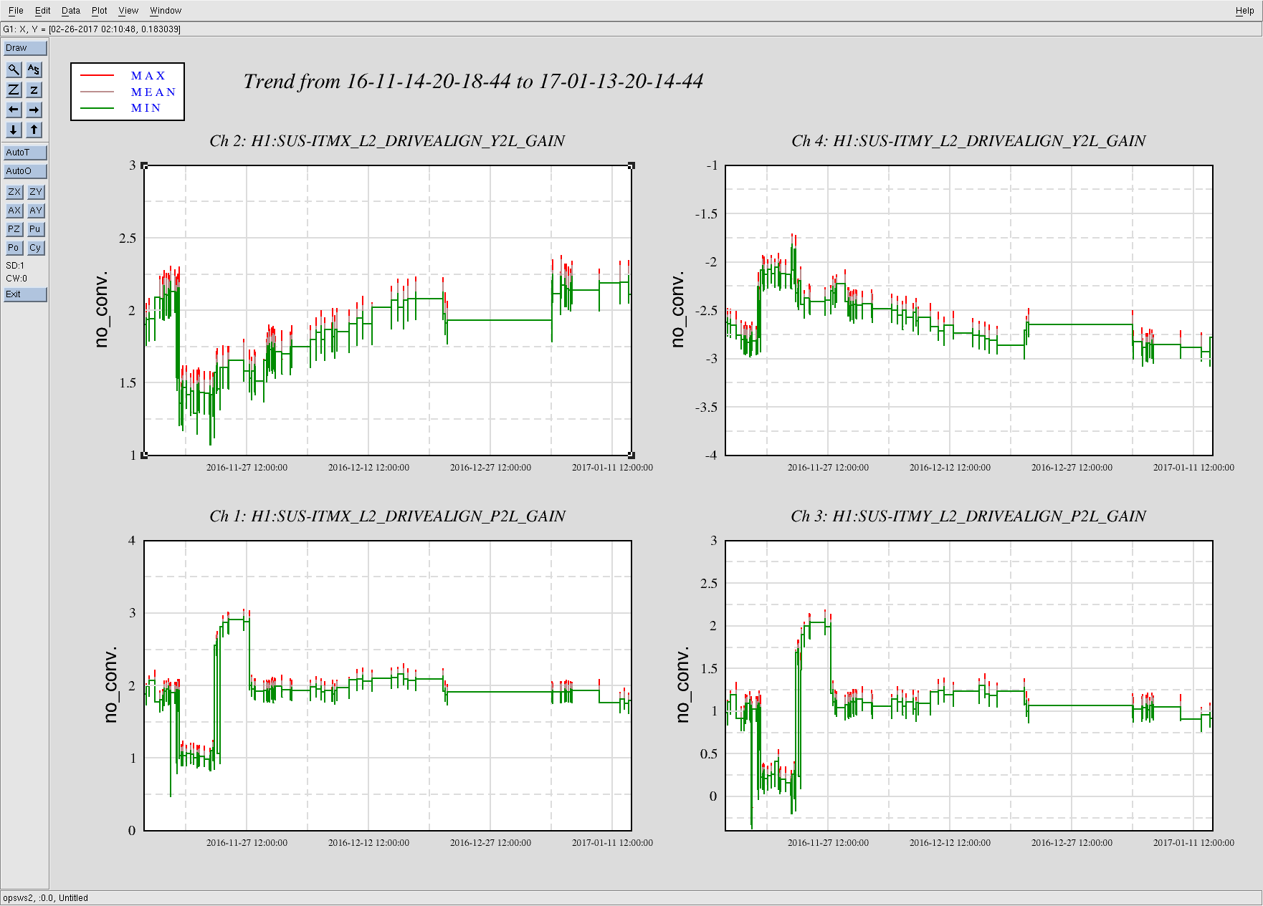The image size is (1263, 906).
Task: Pan right with the right arrow icon
Action: 34,110
